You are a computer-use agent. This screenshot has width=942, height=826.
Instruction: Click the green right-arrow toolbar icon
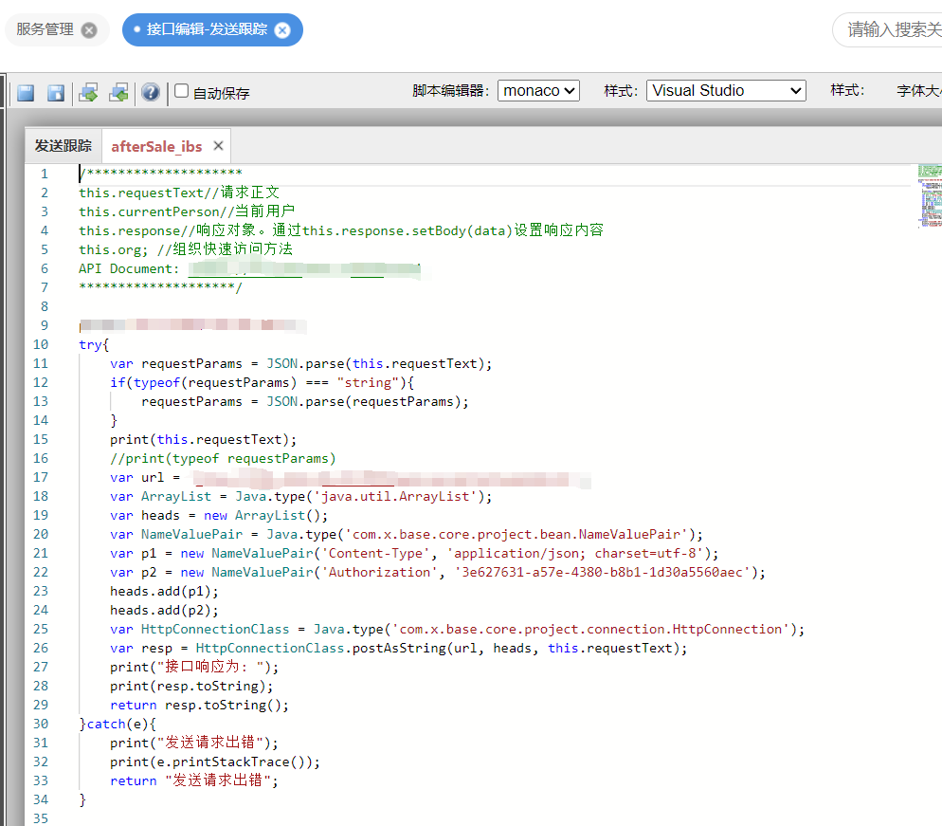click(x=88, y=92)
